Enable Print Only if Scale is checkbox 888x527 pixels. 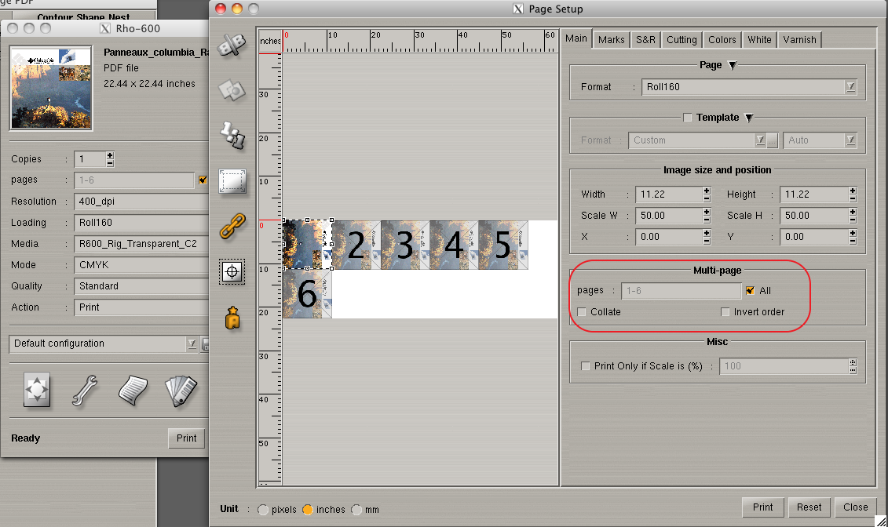click(585, 366)
